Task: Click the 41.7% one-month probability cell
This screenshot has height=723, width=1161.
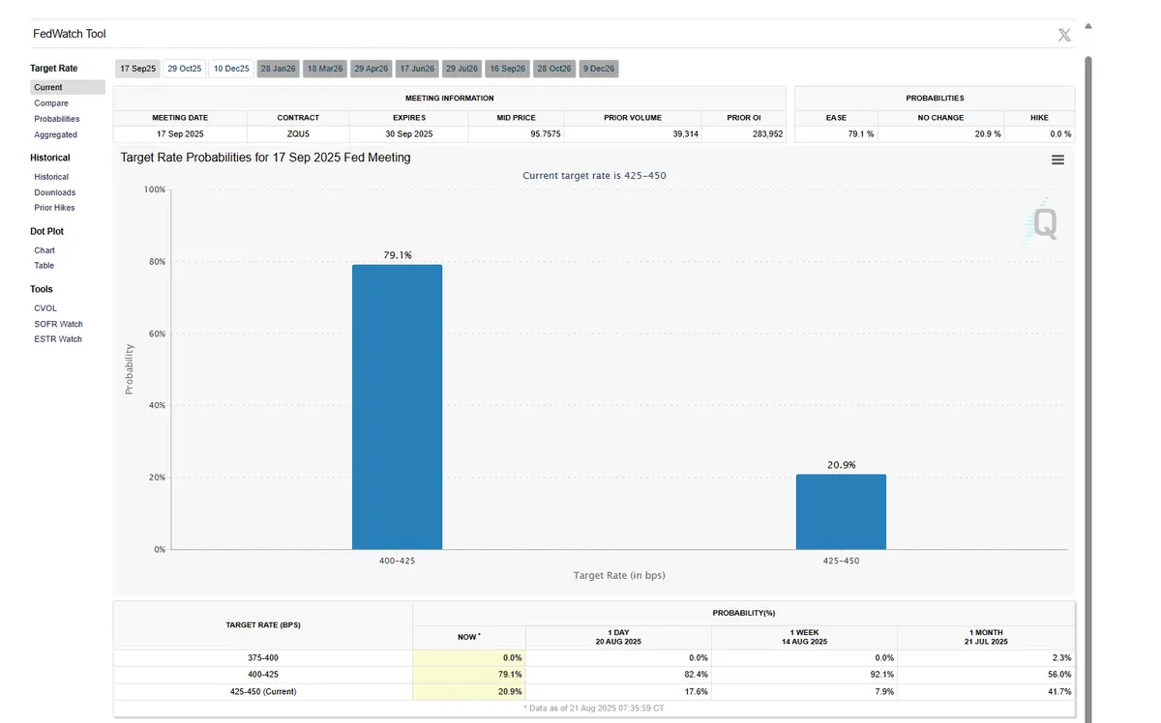Action: pos(986,692)
